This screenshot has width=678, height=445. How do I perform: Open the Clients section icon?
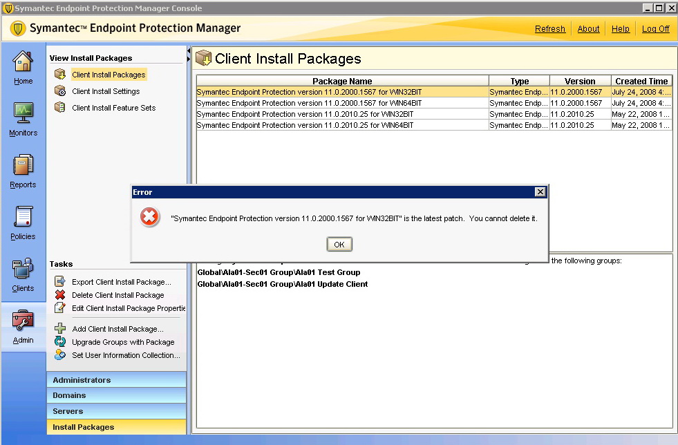point(23,269)
